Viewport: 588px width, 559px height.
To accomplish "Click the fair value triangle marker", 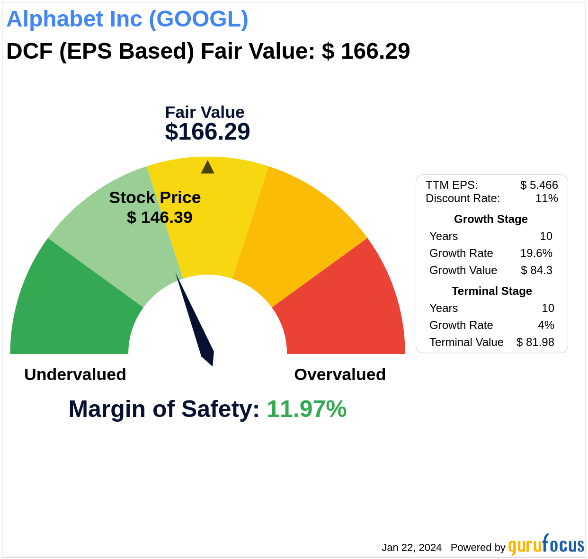I will [x=207, y=167].
